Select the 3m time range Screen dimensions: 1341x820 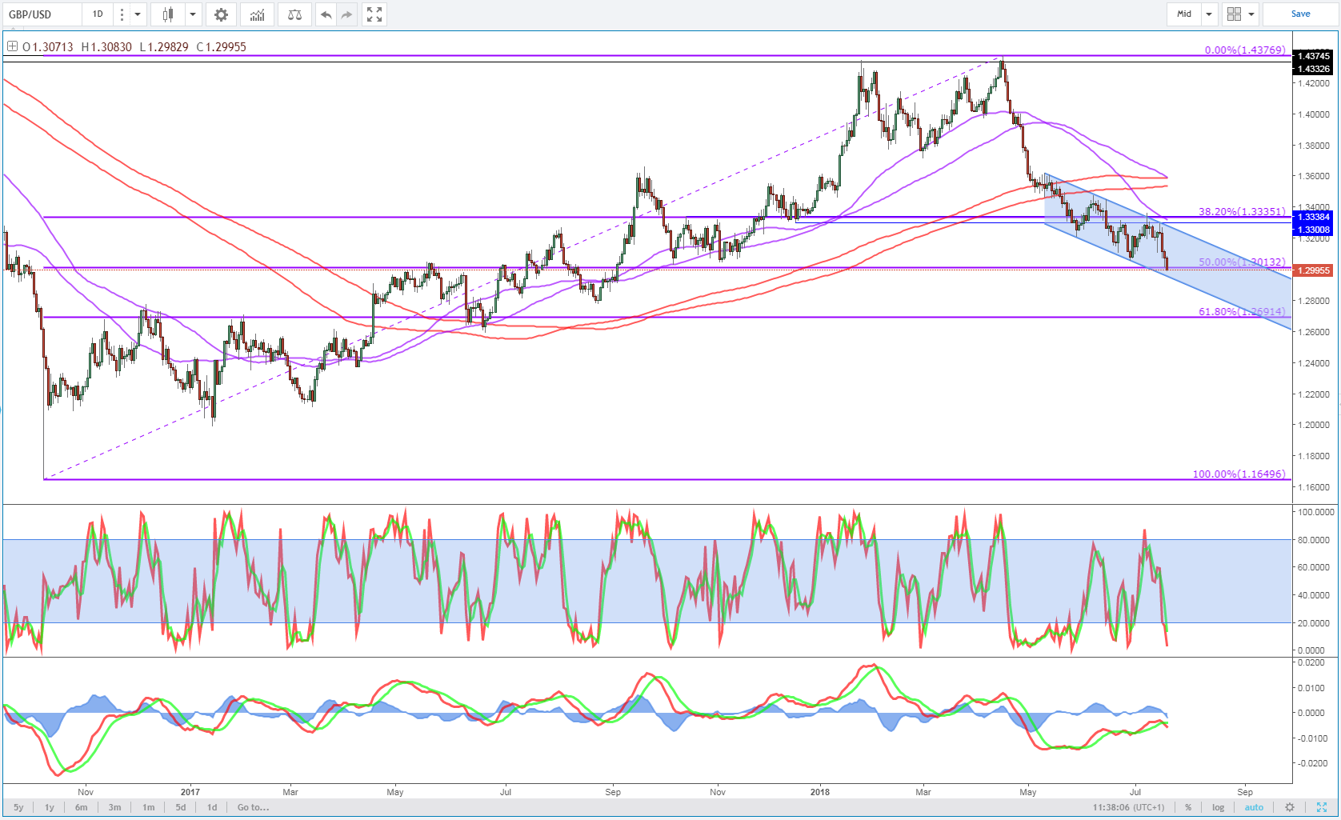115,807
